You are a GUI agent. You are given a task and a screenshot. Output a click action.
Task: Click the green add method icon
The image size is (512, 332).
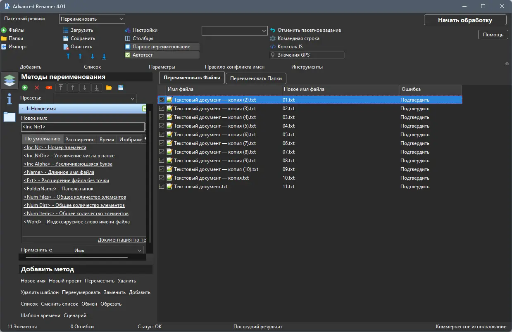[x=25, y=88]
